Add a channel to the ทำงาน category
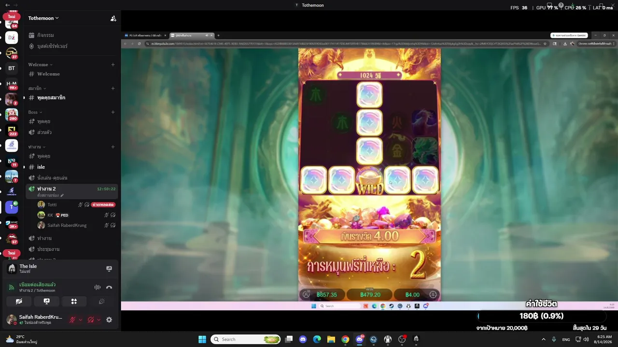 [113, 147]
